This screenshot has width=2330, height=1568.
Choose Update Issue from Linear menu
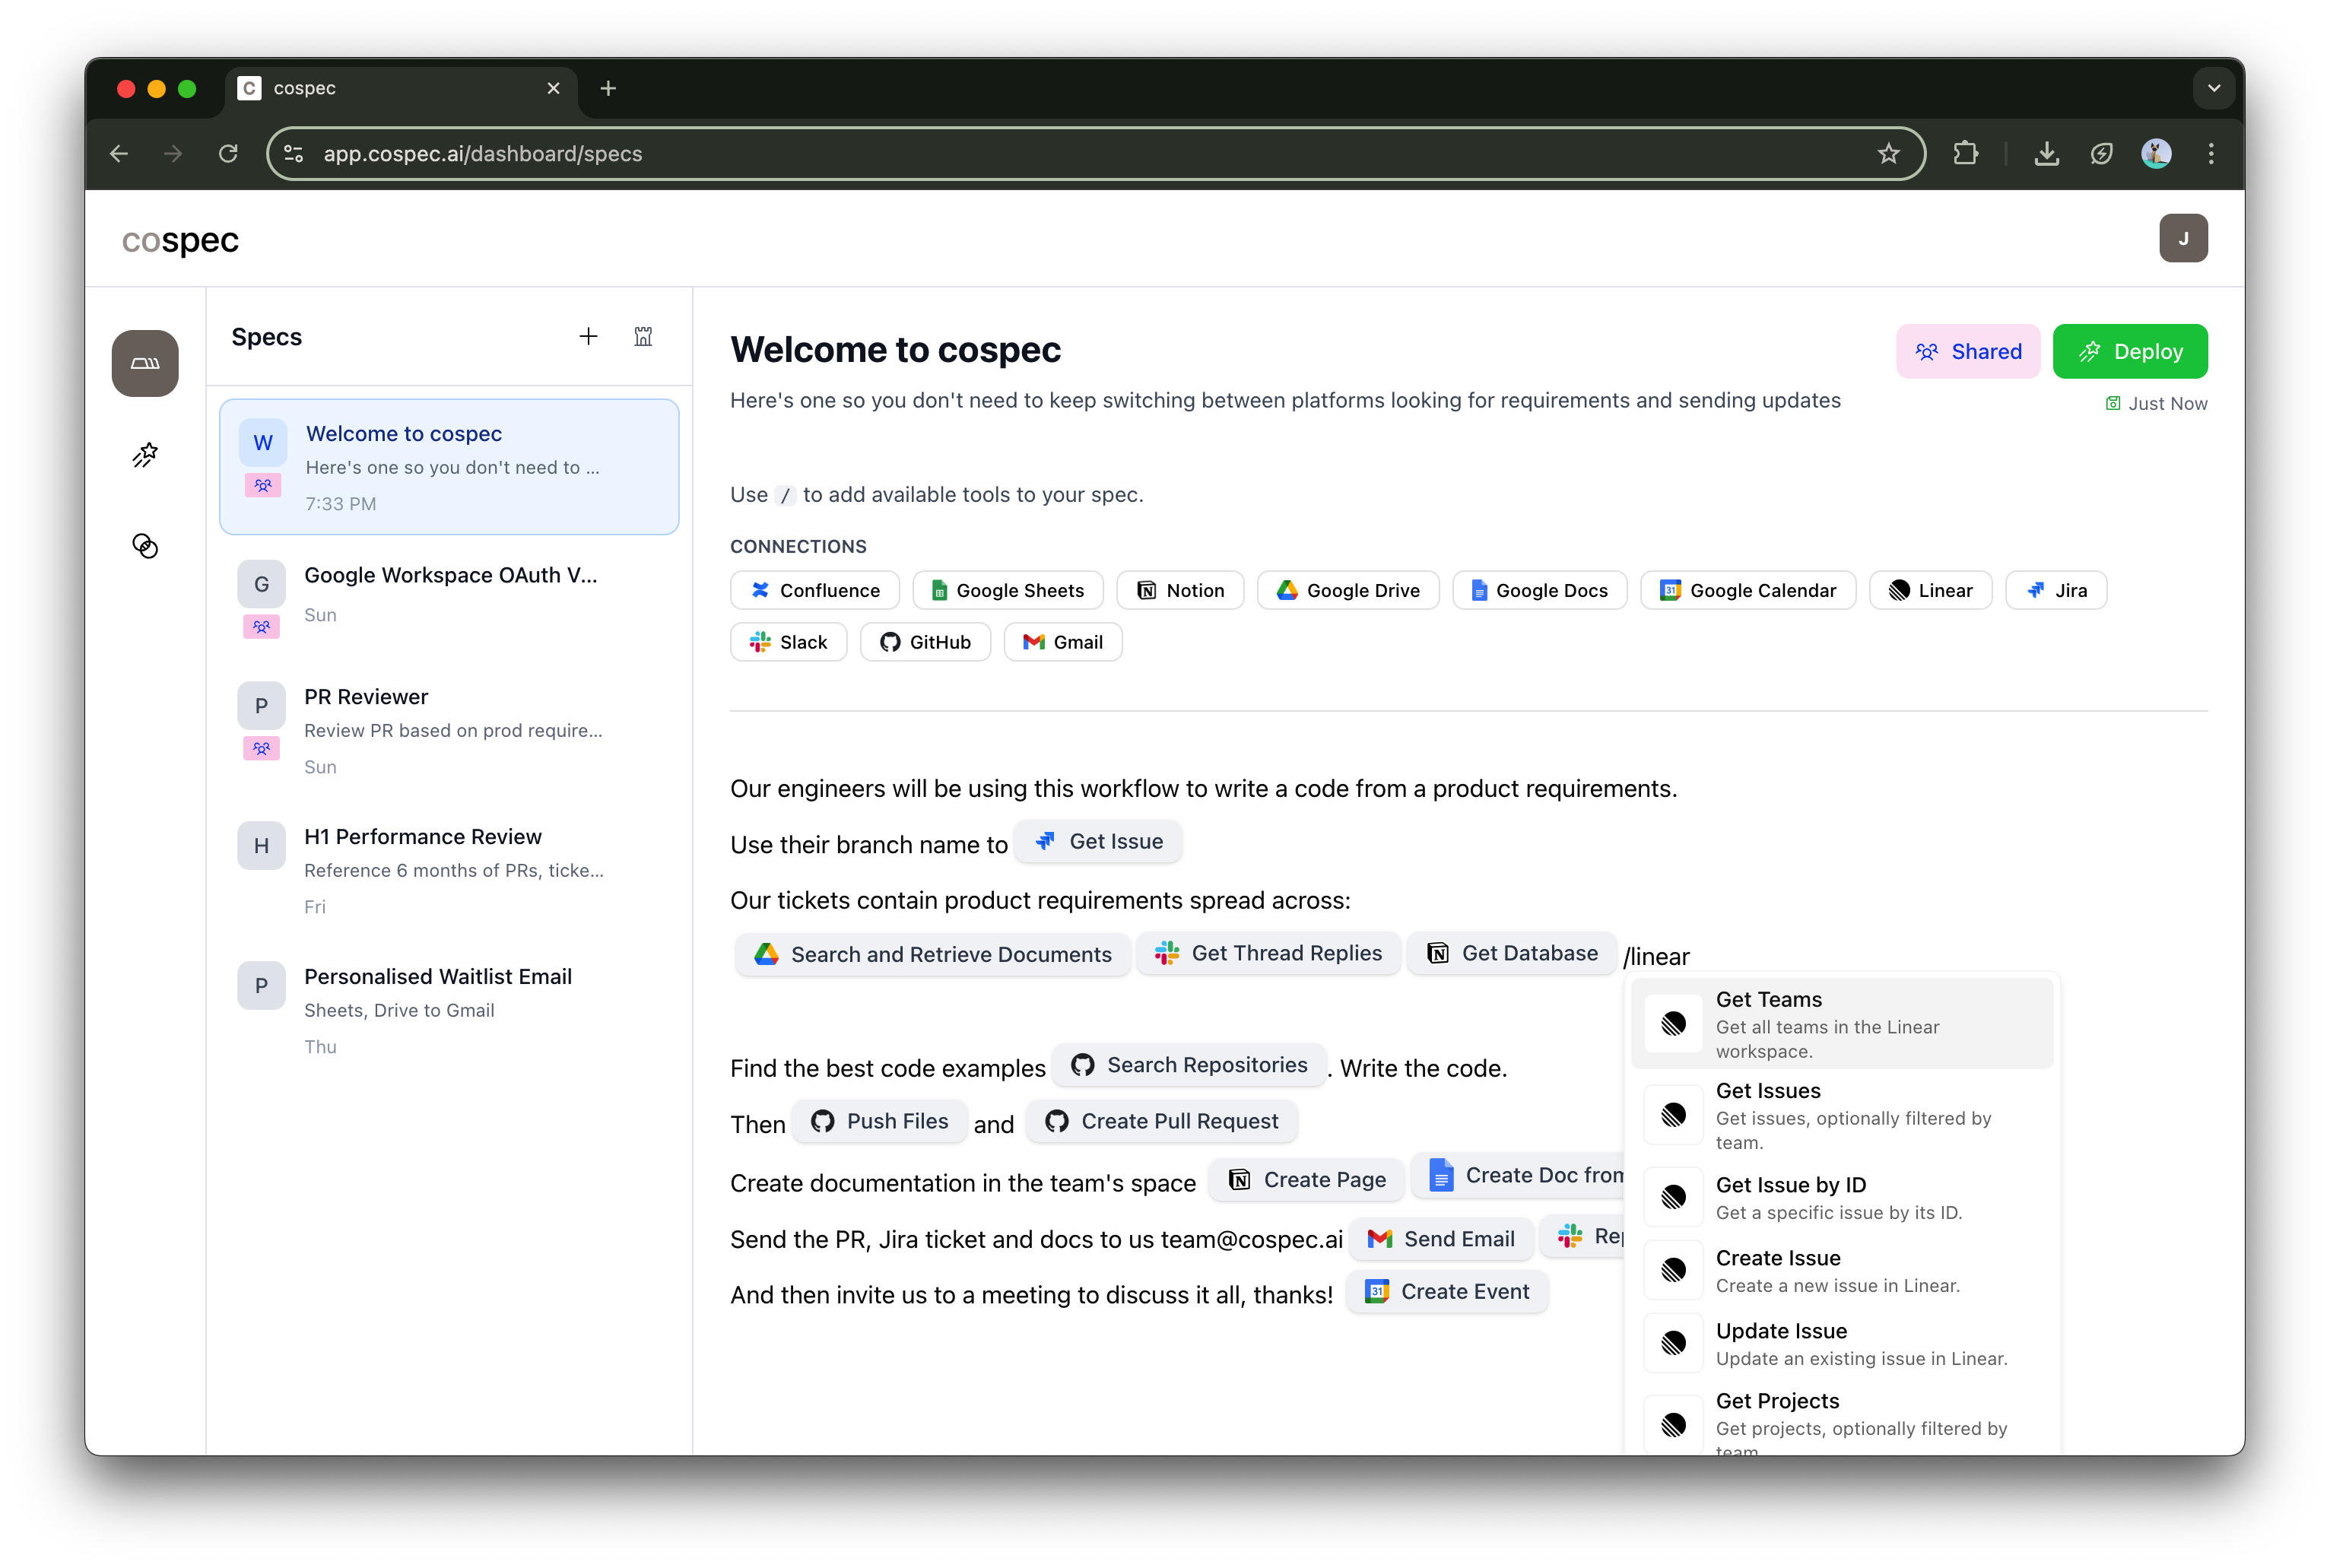[1841, 1343]
